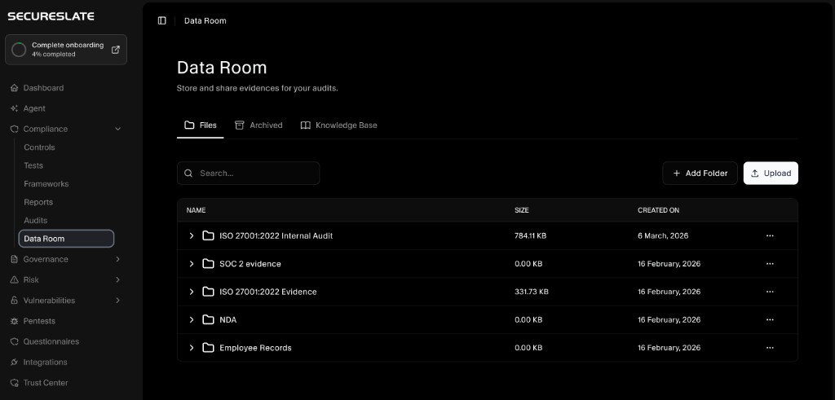Viewport: 835px width, 400px height.
Task: Click the SOC 2 evidence folder icon
Action: (x=208, y=264)
